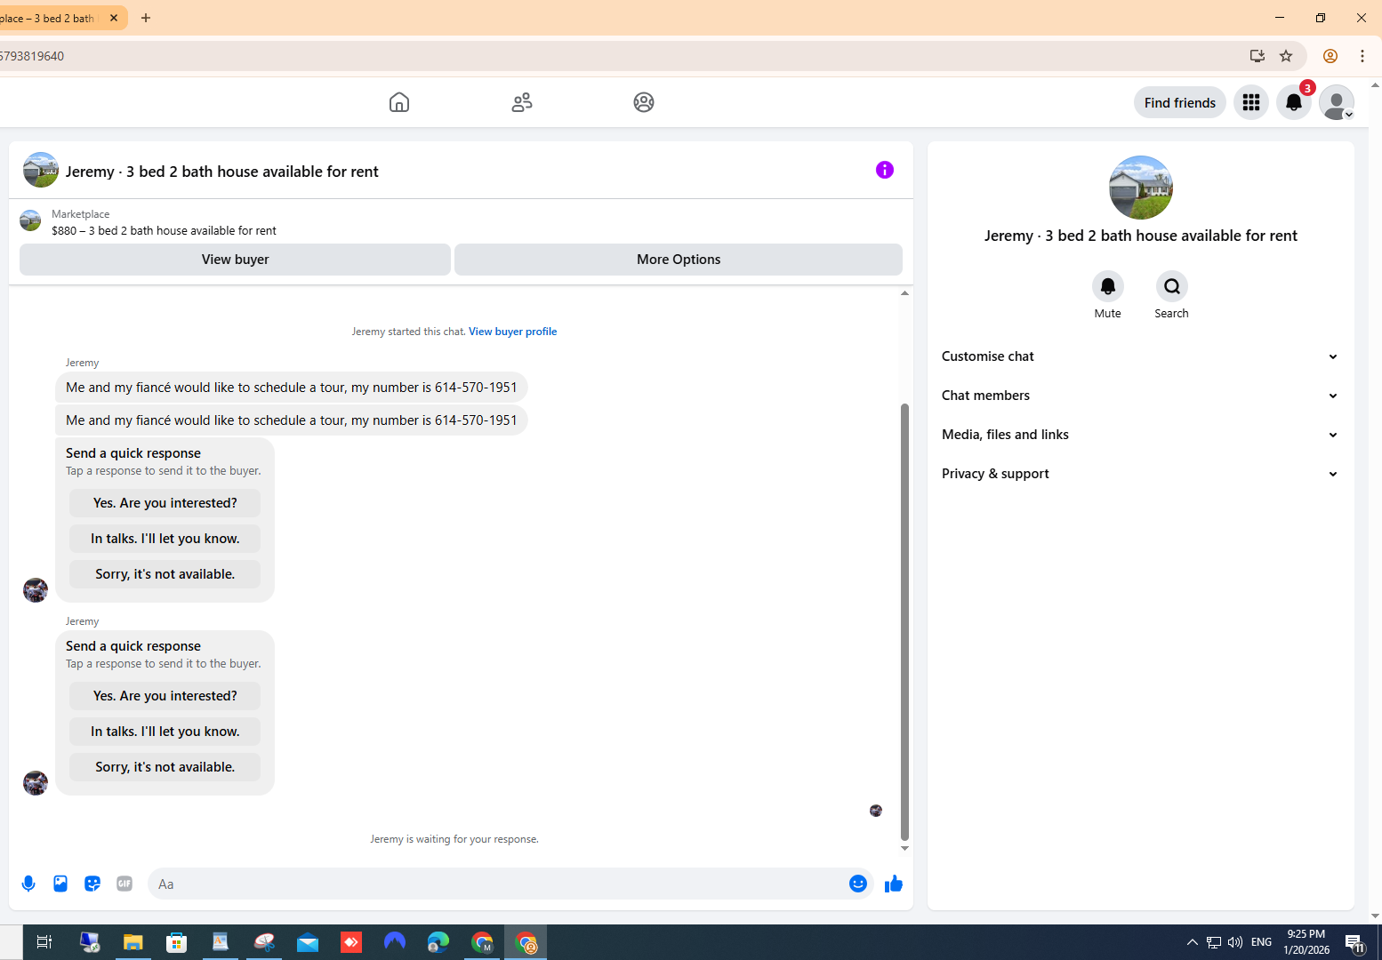
Task: Launch Microsoft Edge from the taskbar
Action: click(438, 942)
